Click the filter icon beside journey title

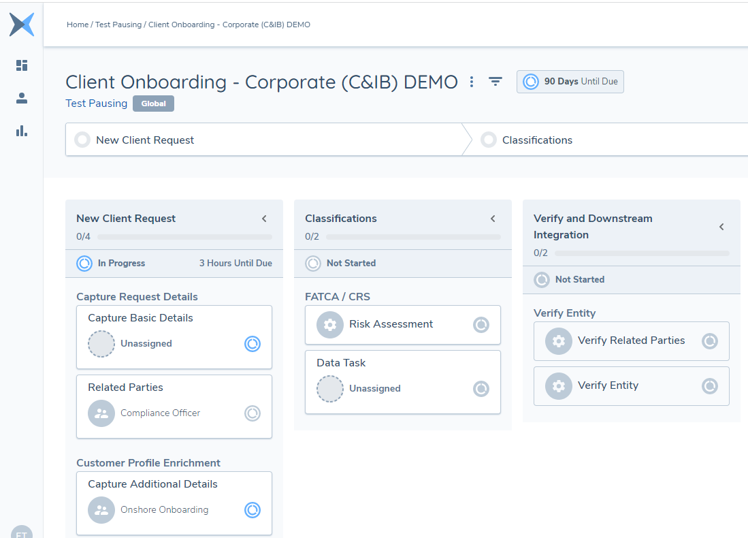click(x=495, y=82)
